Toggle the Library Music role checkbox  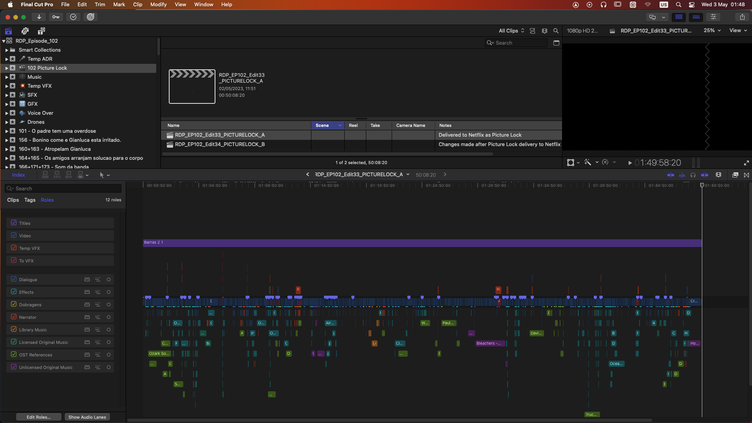click(x=14, y=329)
